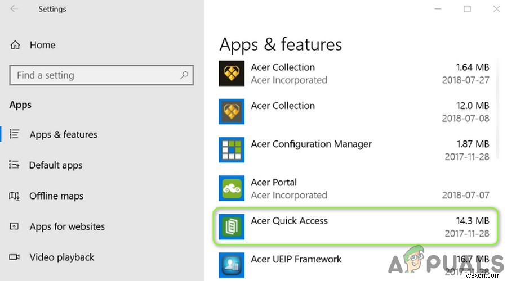Click the back arrow in Settings

14,8
